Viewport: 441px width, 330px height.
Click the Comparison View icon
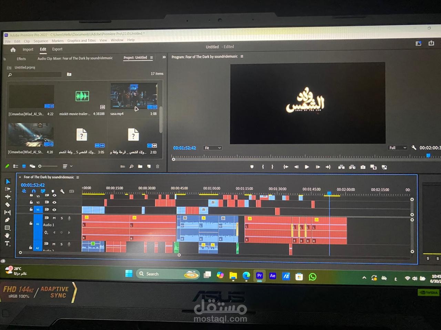coord(373,167)
